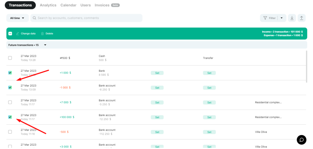Open the All time period dropdown

pyautogui.click(x=17, y=18)
